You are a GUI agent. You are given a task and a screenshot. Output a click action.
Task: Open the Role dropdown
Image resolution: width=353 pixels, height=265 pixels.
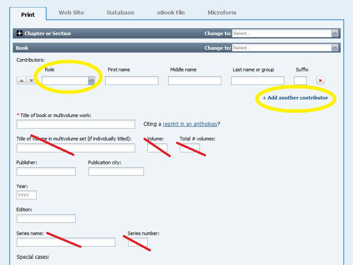point(68,81)
